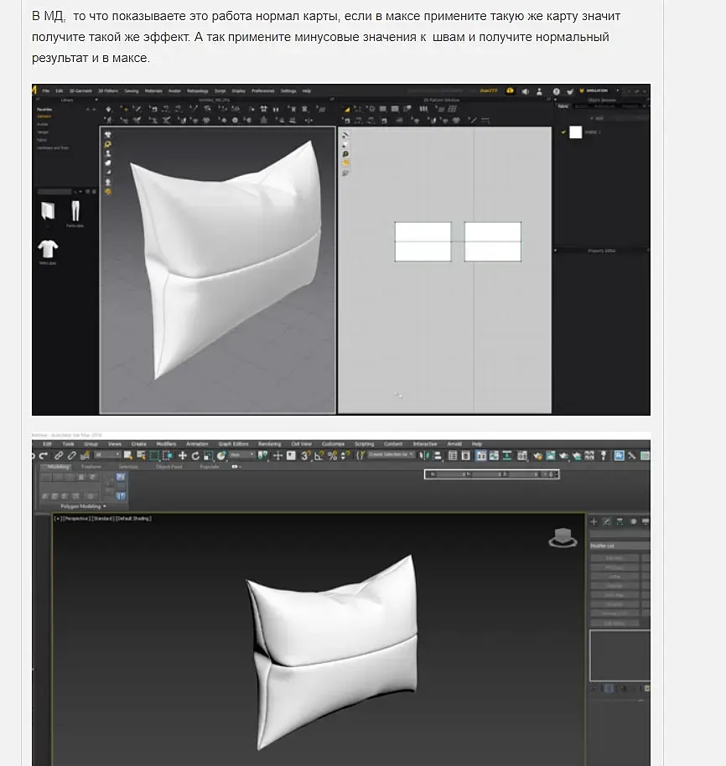Open the Perspective viewport label menu
The width and height of the screenshot is (726, 766).
pos(76,519)
